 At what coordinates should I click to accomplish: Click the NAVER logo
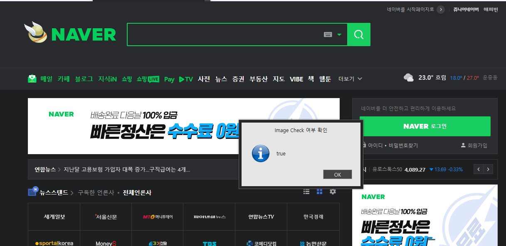[x=84, y=34]
